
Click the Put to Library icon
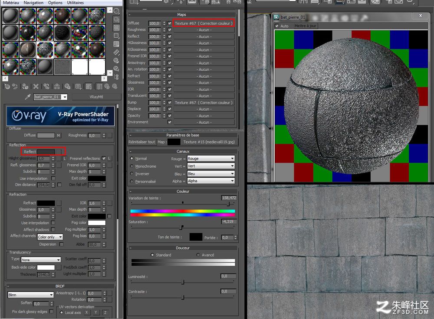click(67, 87)
